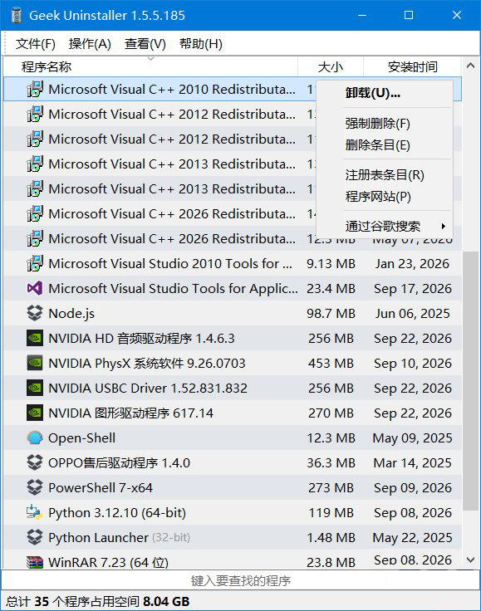
Task: Select the Open-Shell entry
Action: [233, 438]
